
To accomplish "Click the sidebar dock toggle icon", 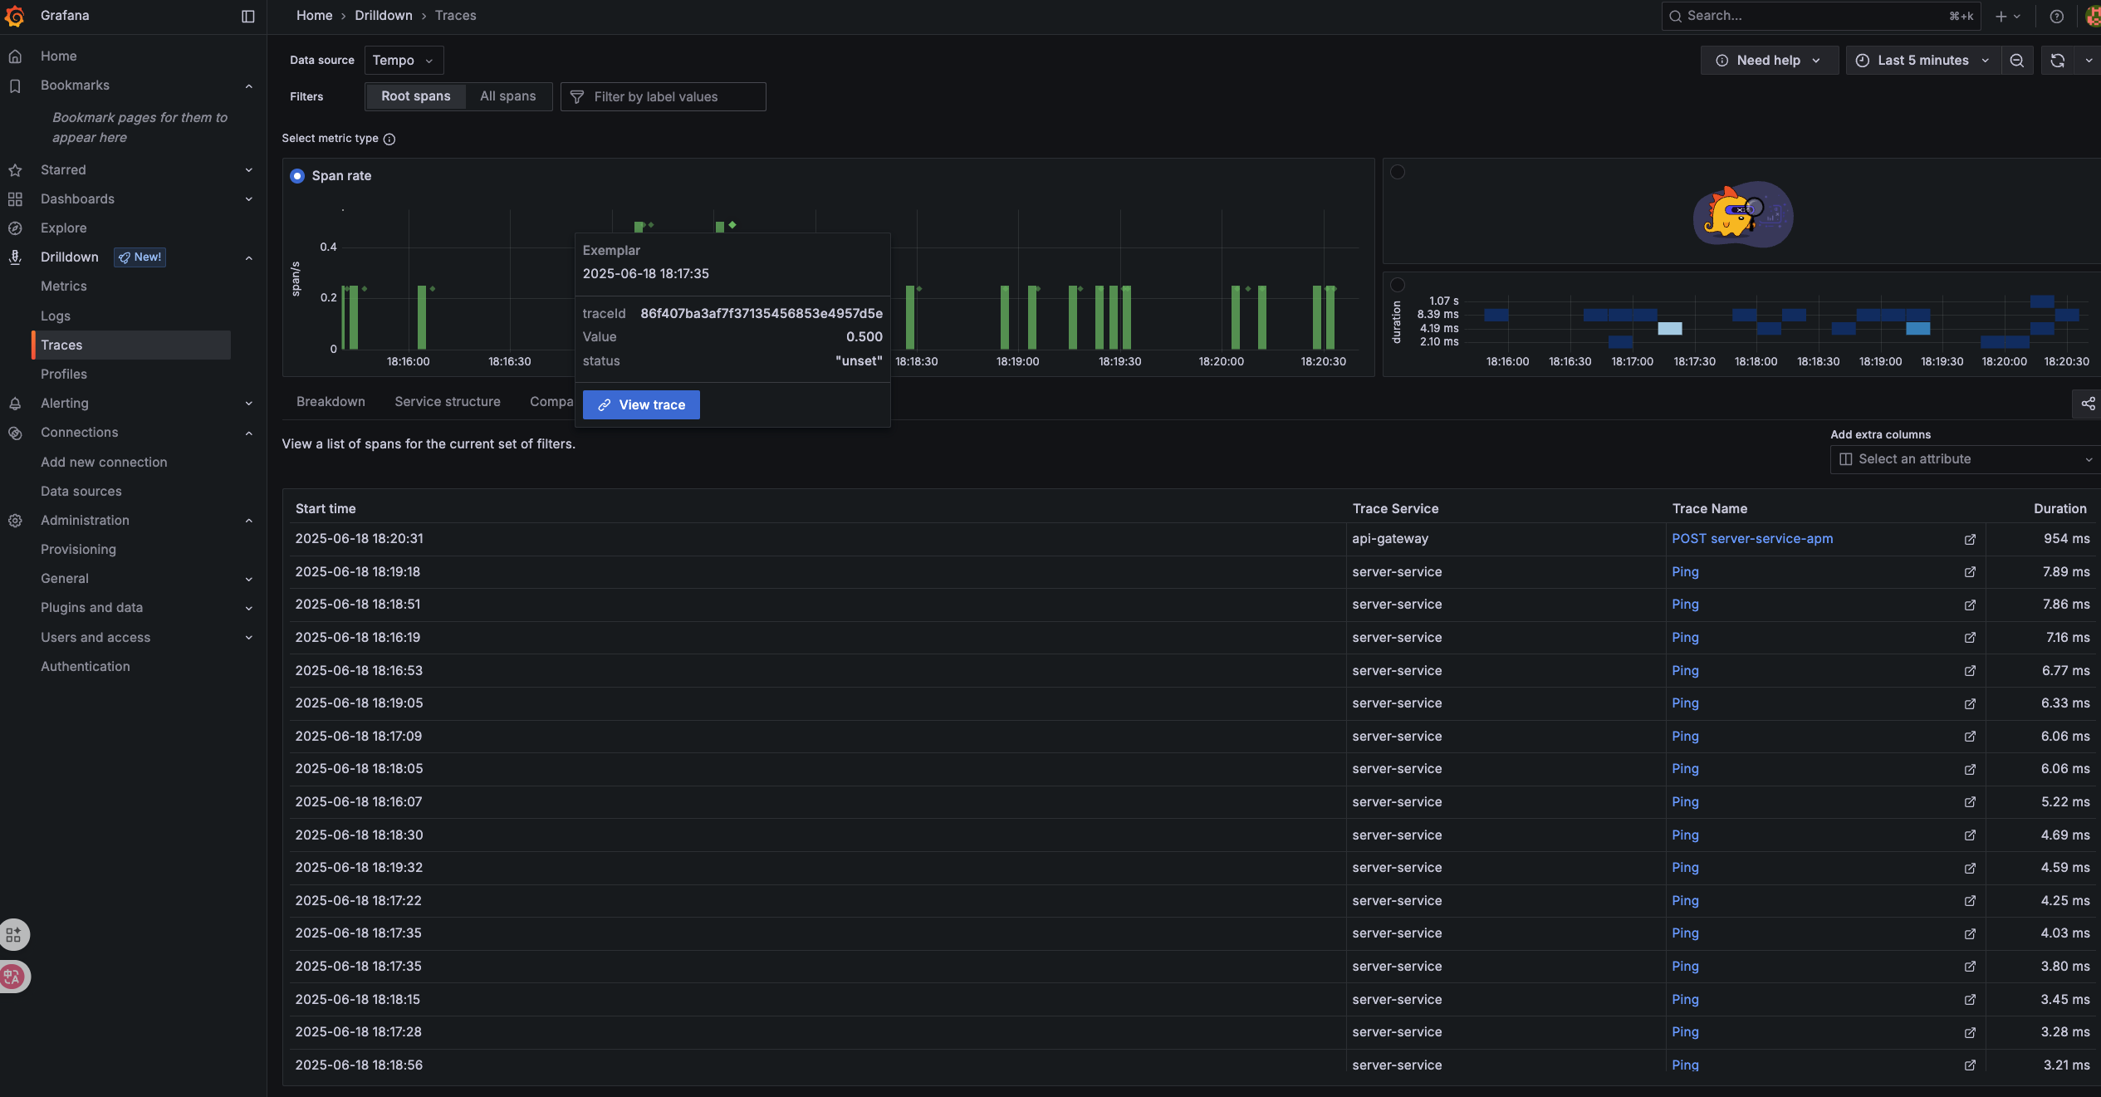I will point(247,16).
